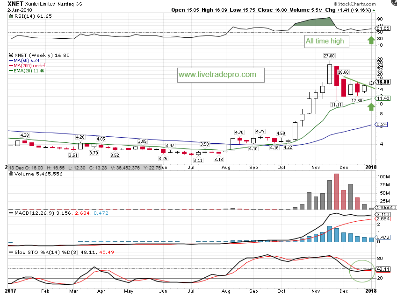Click the All time high annotation box
The width and height of the screenshot is (397, 295).
(x=325, y=41)
